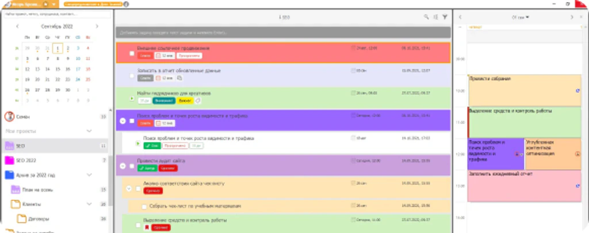Screen dimensions: 589x233
Task: Click the Договоры folder icon
Action: click(21, 219)
